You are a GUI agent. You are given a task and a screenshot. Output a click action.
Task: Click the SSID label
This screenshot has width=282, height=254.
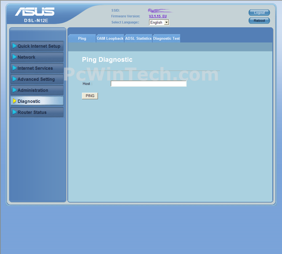point(115,10)
